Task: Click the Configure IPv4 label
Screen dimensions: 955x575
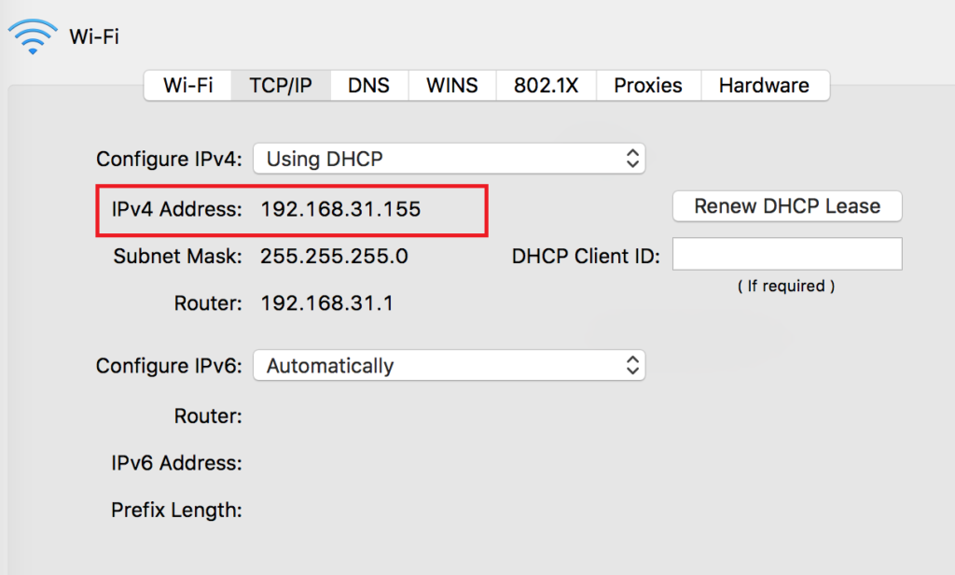Action: 169,159
